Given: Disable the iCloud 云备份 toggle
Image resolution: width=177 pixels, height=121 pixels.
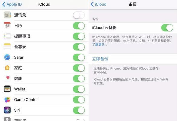Looking at the screenshot, I should pyautogui.click(x=167, y=28).
